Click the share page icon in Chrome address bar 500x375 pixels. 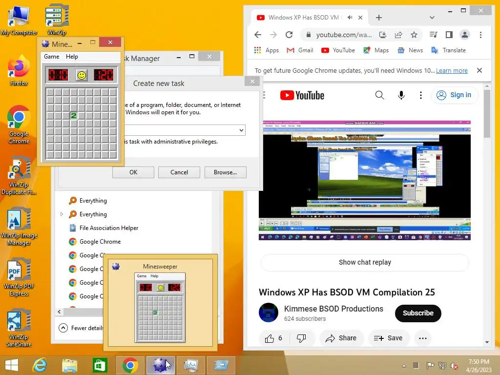point(398,35)
